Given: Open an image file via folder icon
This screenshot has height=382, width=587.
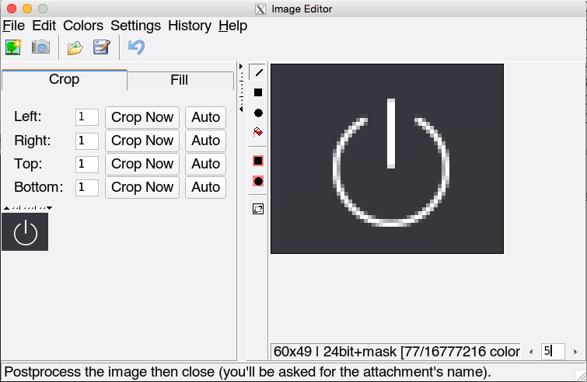Looking at the screenshot, I should [75, 47].
